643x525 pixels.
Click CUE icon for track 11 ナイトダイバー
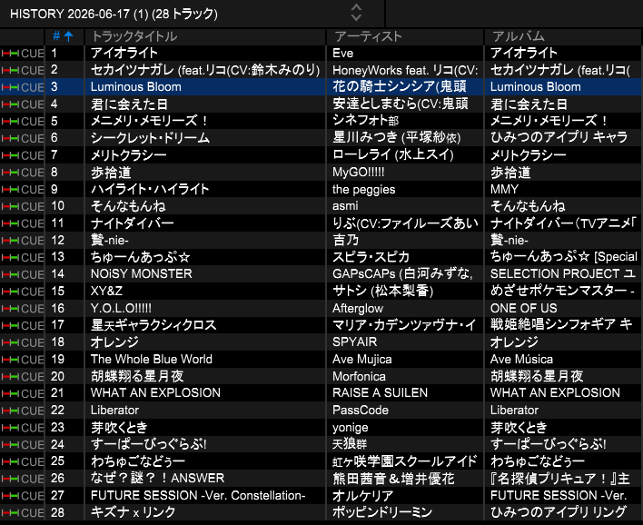(22, 223)
